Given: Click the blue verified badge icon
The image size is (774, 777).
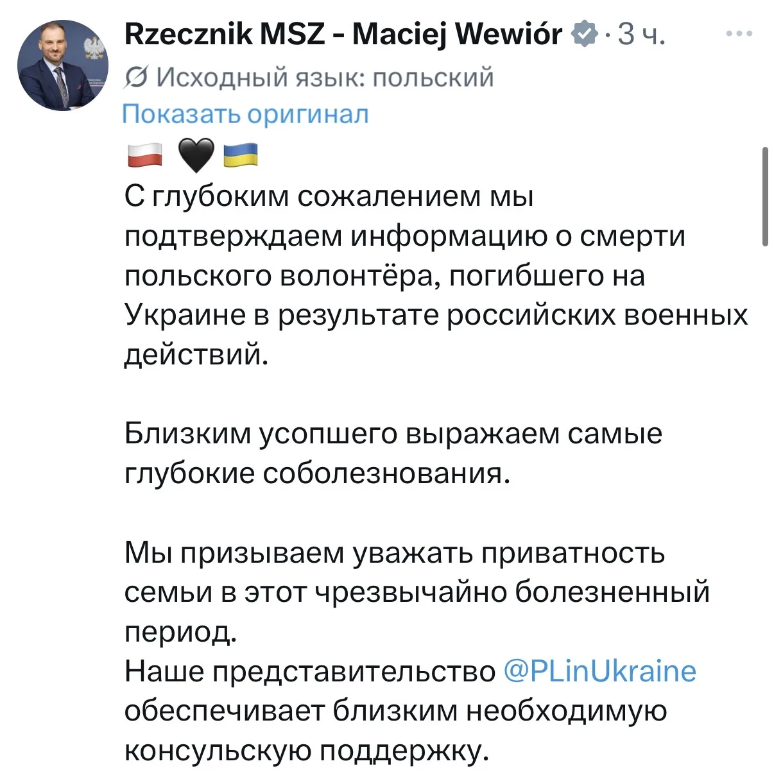Looking at the screenshot, I should click(x=584, y=33).
